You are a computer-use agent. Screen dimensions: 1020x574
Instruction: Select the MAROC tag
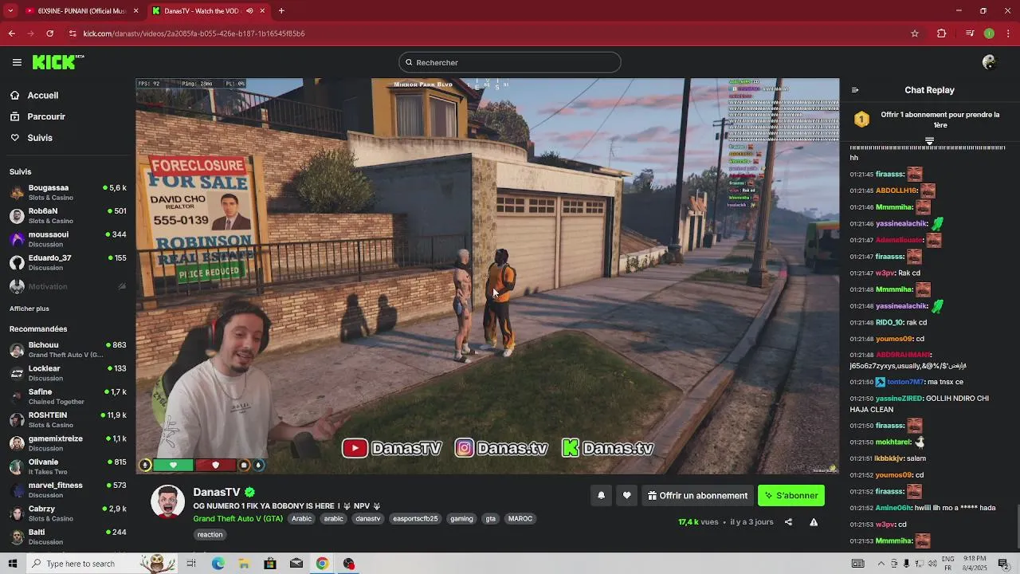520,518
